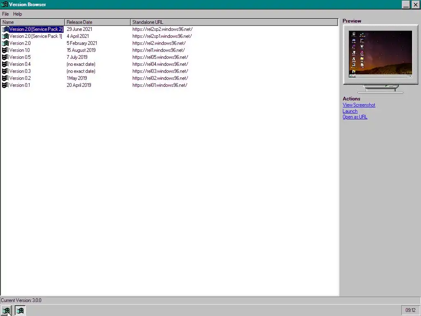421x316 pixels.
Task: Sort by the Standalone URL column header
Action: [x=234, y=22]
